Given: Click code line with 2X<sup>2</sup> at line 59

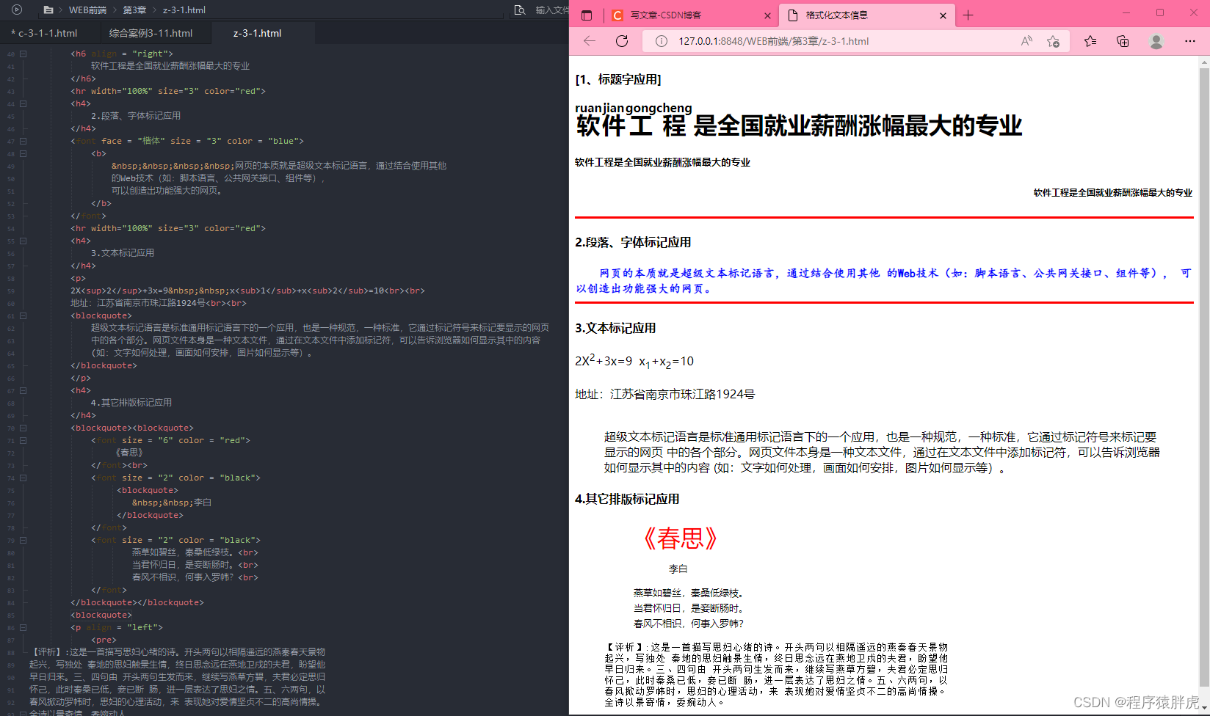Looking at the screenshot, I should (x=247, y=291).
